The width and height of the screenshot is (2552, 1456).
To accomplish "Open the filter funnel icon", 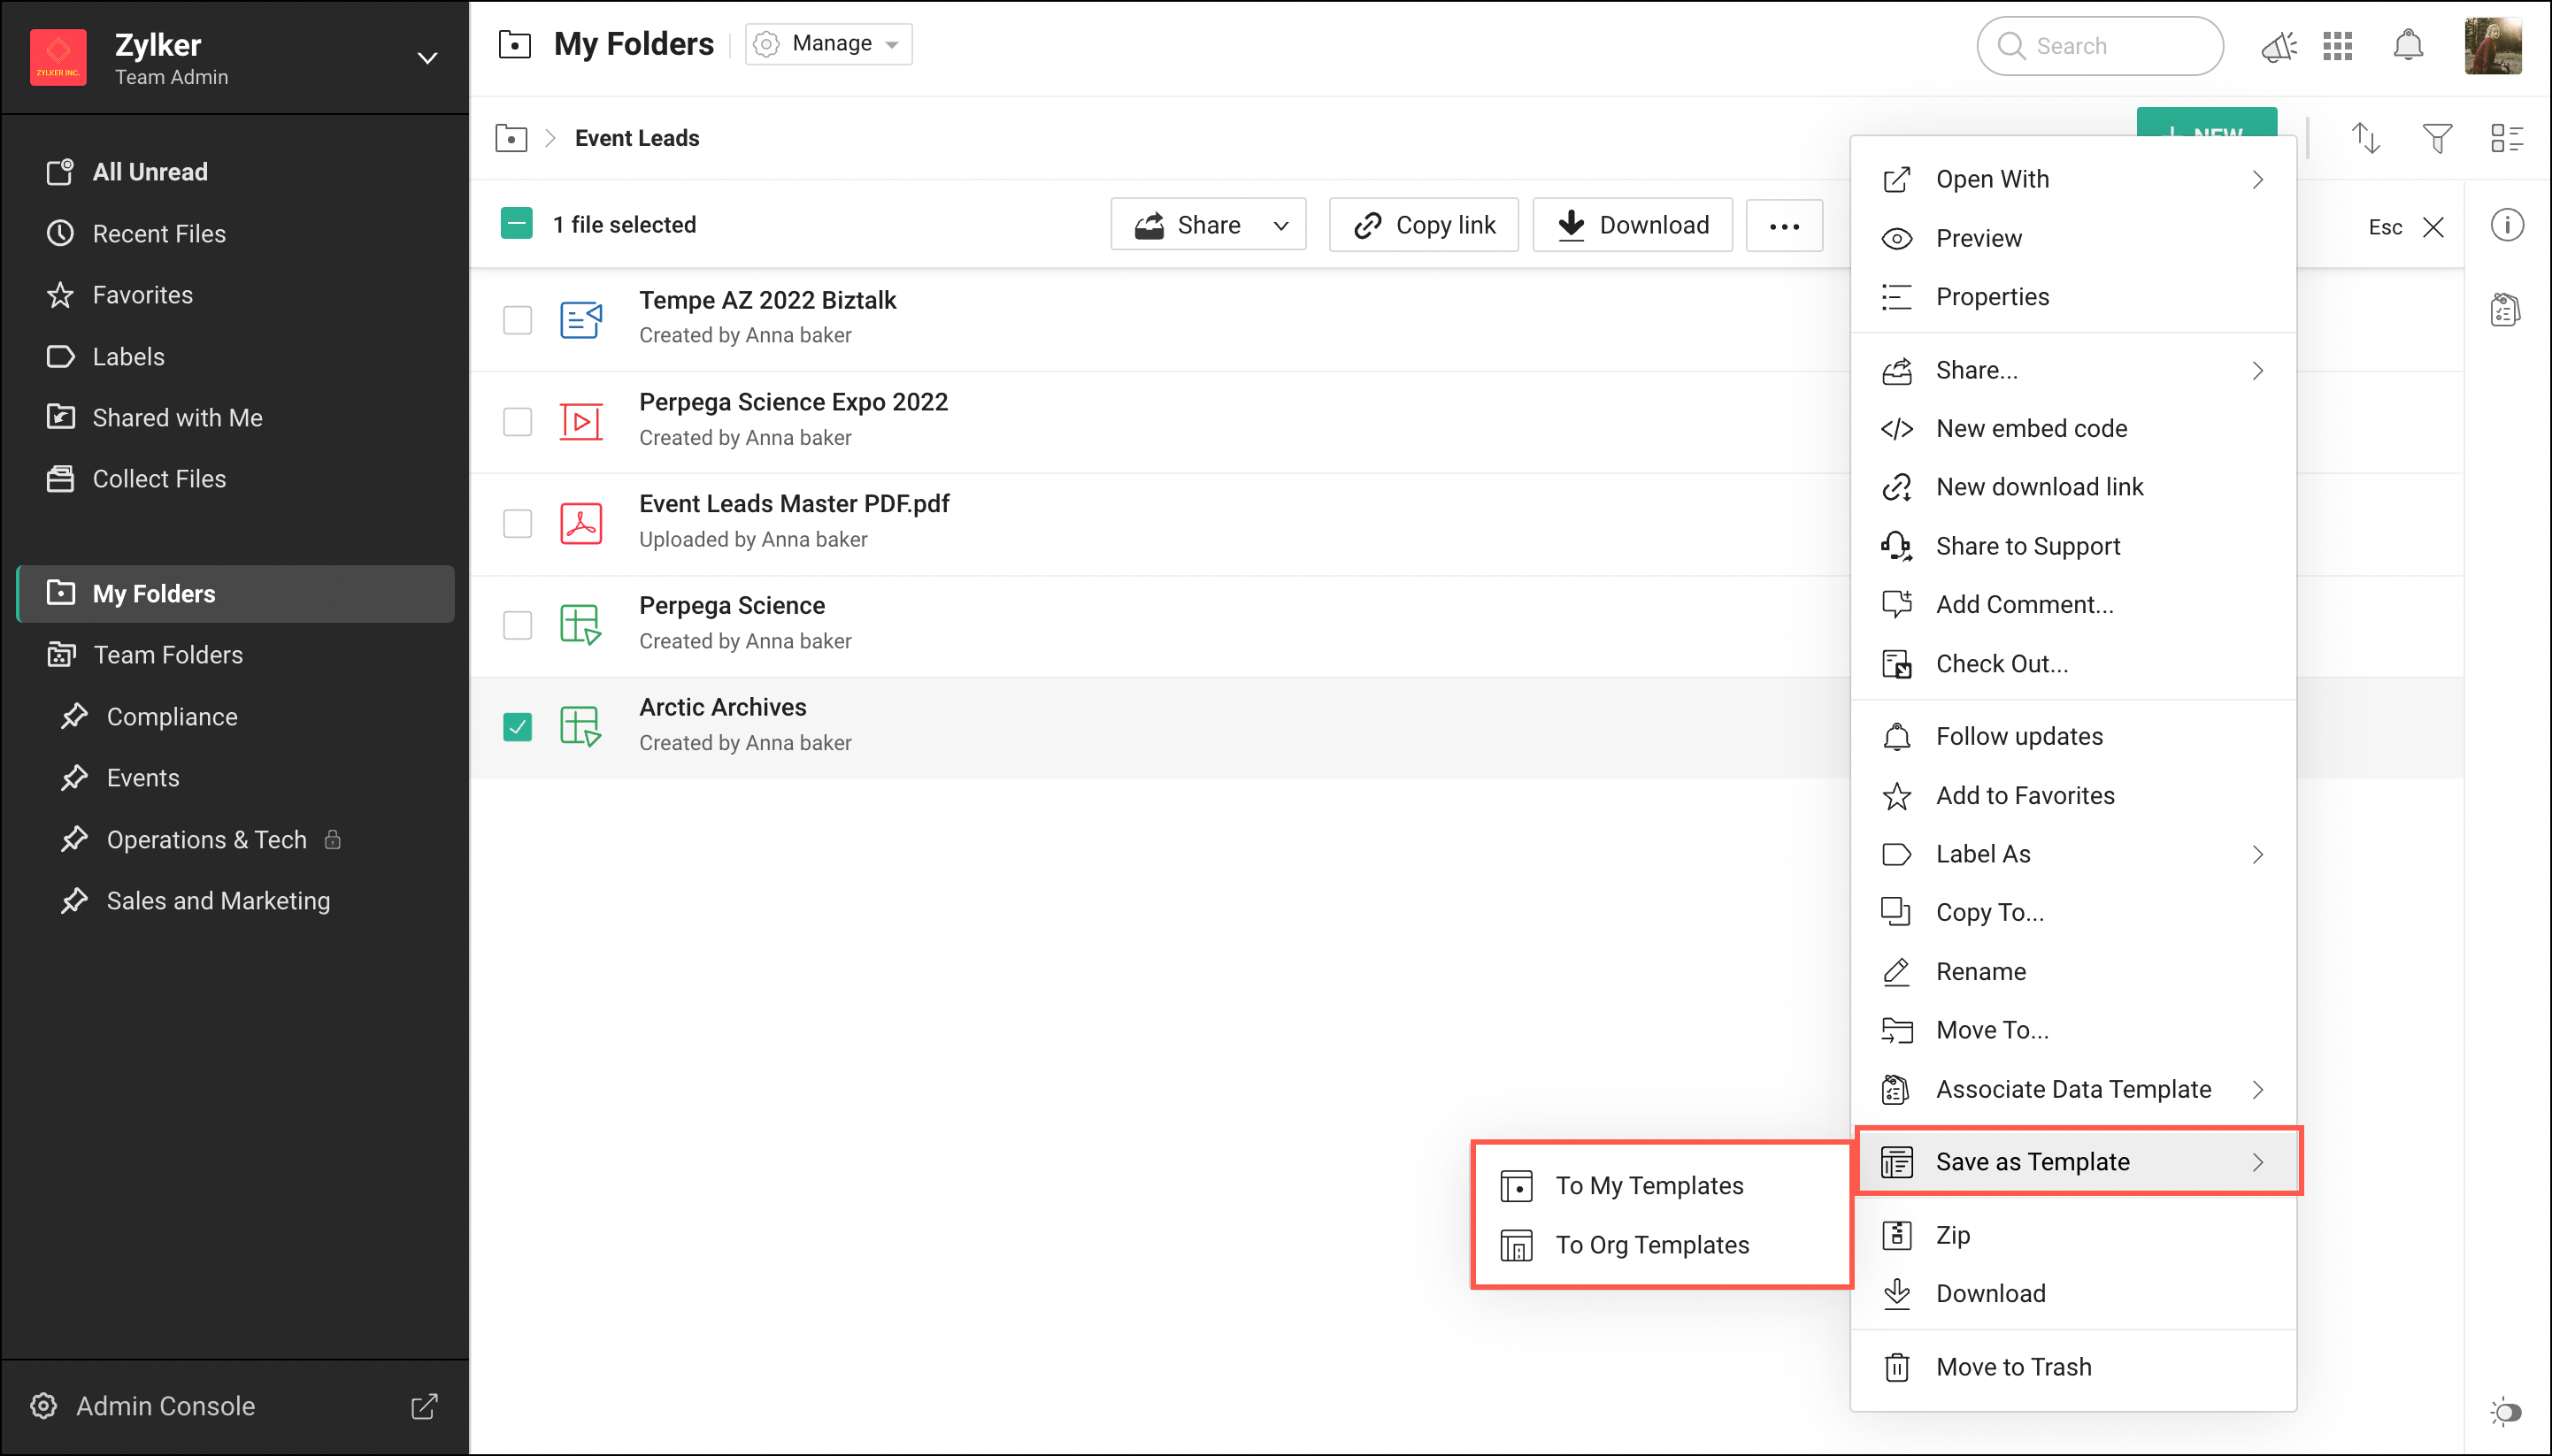I will [x=2437, y=138].
